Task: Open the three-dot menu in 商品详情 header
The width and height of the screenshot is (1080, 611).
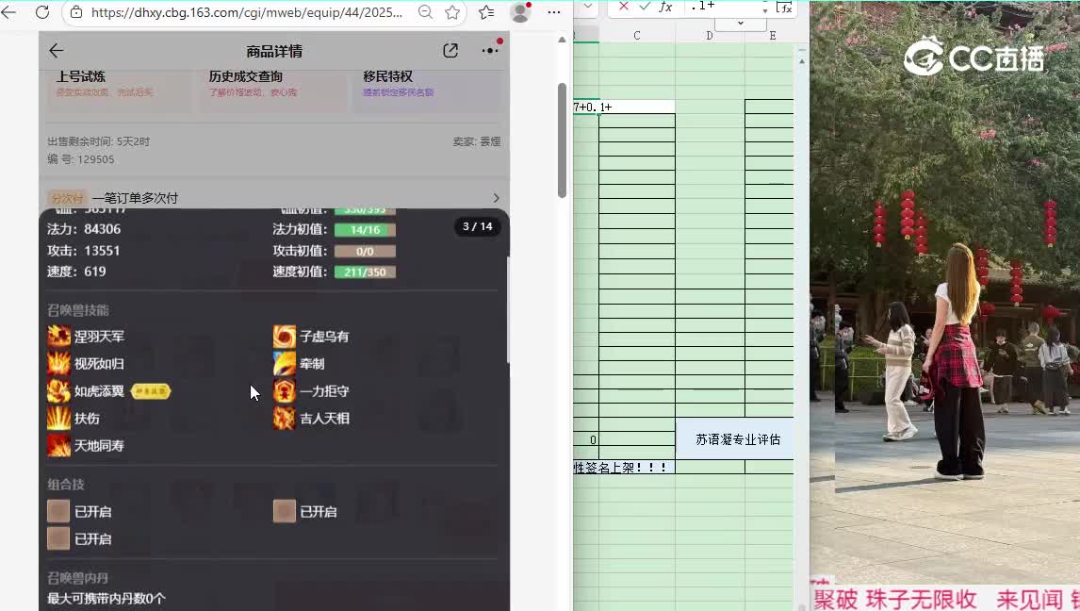Action: 489,51
